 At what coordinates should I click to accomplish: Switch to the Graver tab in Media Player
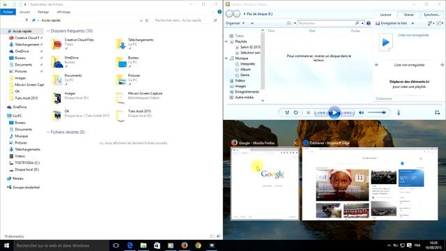(x=409, y=15)
